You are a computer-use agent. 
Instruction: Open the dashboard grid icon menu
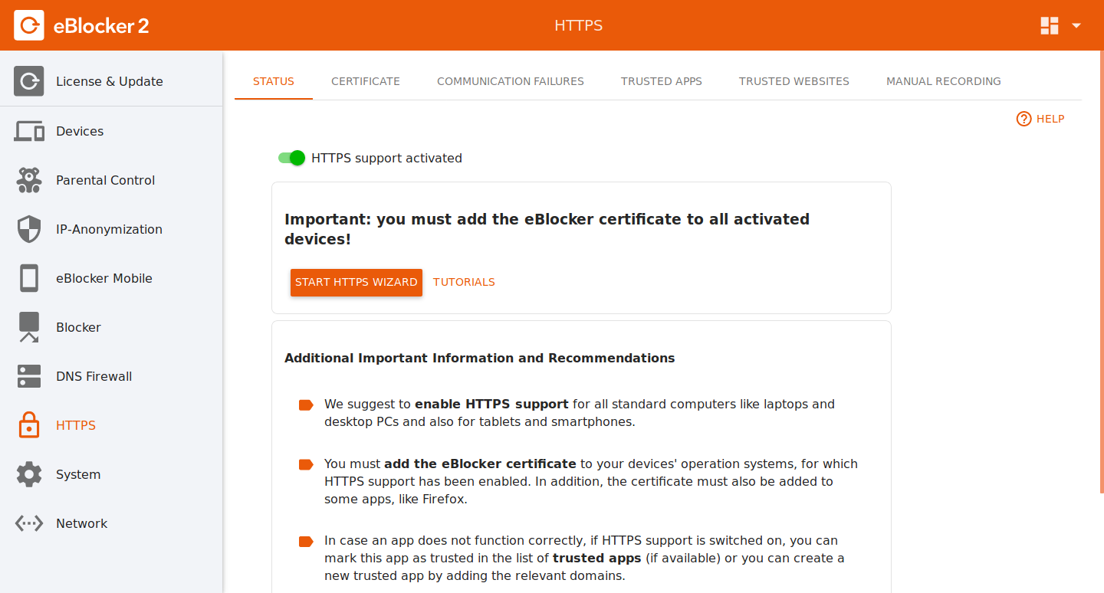click(1050, 25)
